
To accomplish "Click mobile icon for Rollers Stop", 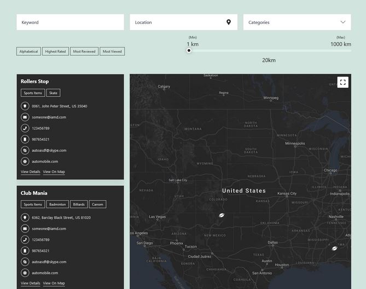I will tap(25, 139).
